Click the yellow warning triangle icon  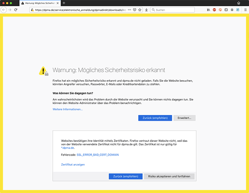tap(44, 71)
